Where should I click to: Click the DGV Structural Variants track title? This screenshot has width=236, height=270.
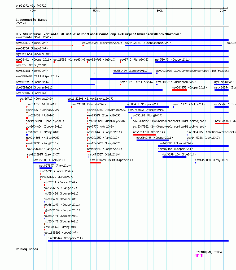point(98,34)
